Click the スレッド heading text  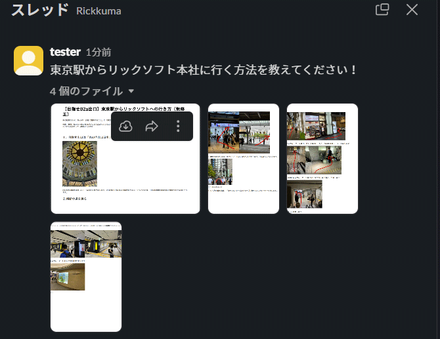click(40, 10)
